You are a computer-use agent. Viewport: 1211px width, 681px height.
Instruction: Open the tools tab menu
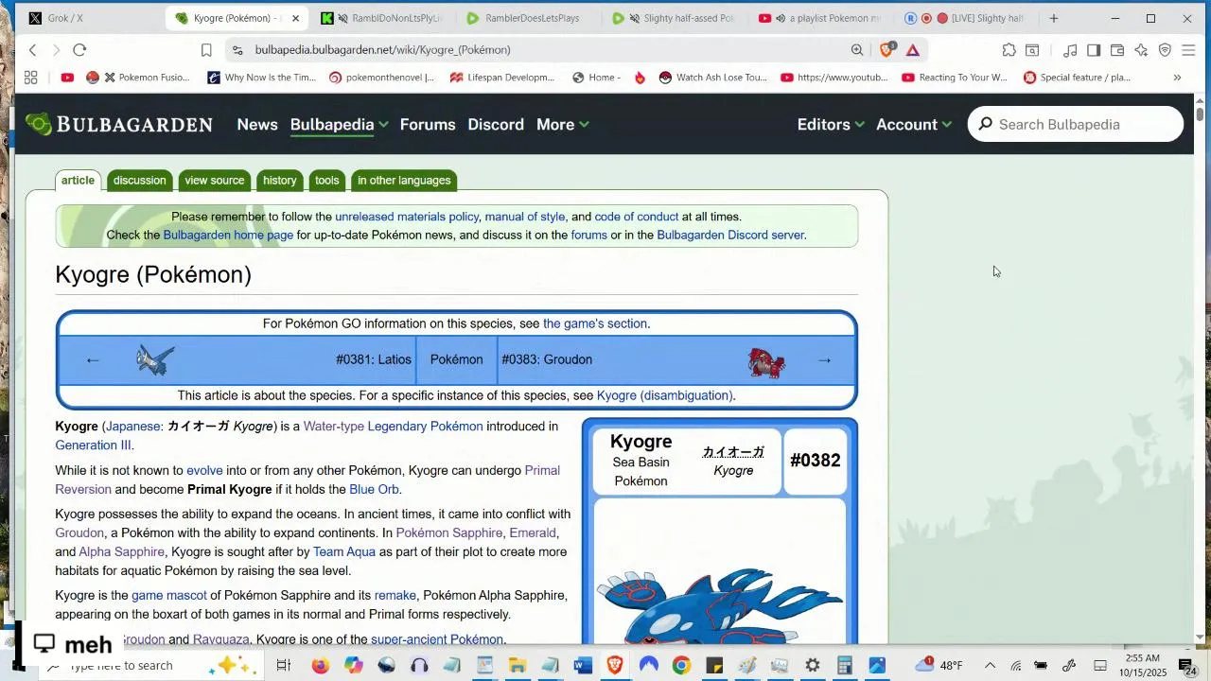[x=327, y=180]
